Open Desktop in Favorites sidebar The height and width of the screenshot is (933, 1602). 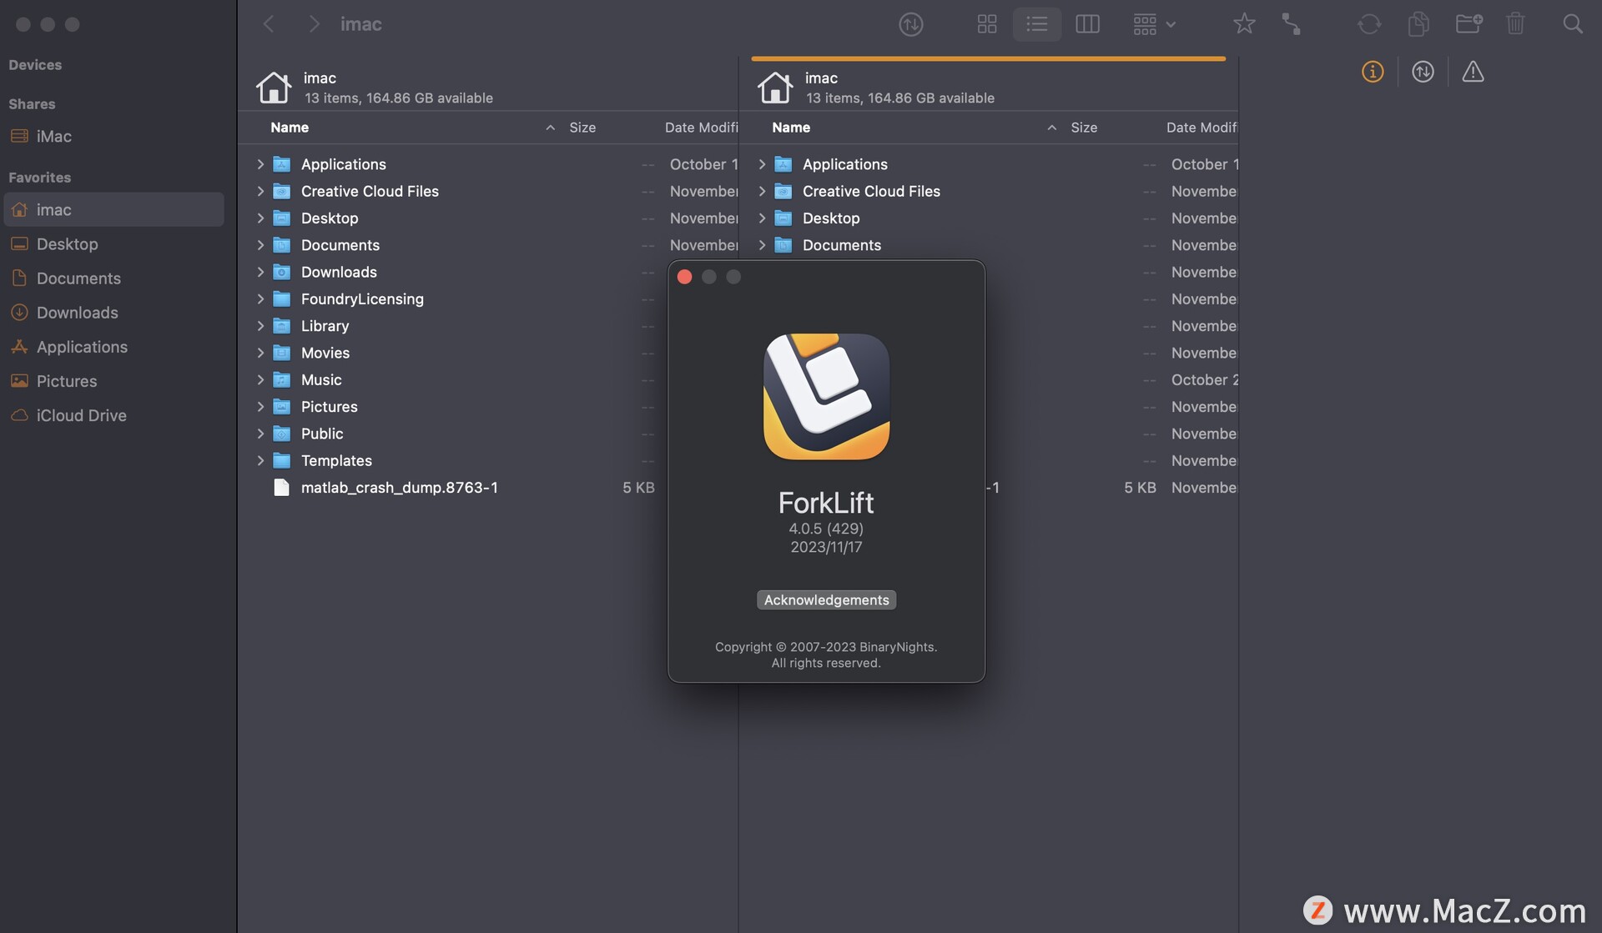pyautogui.click(x=113, y=243)
